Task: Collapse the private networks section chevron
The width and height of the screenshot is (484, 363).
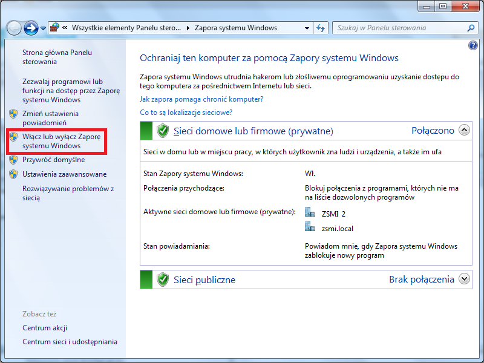Action: (x=464, y=130)
